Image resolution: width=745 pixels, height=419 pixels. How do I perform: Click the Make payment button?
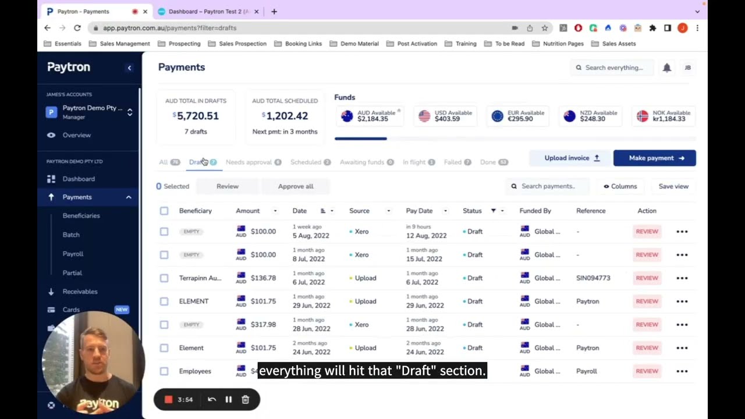click(x=654, y=158)
